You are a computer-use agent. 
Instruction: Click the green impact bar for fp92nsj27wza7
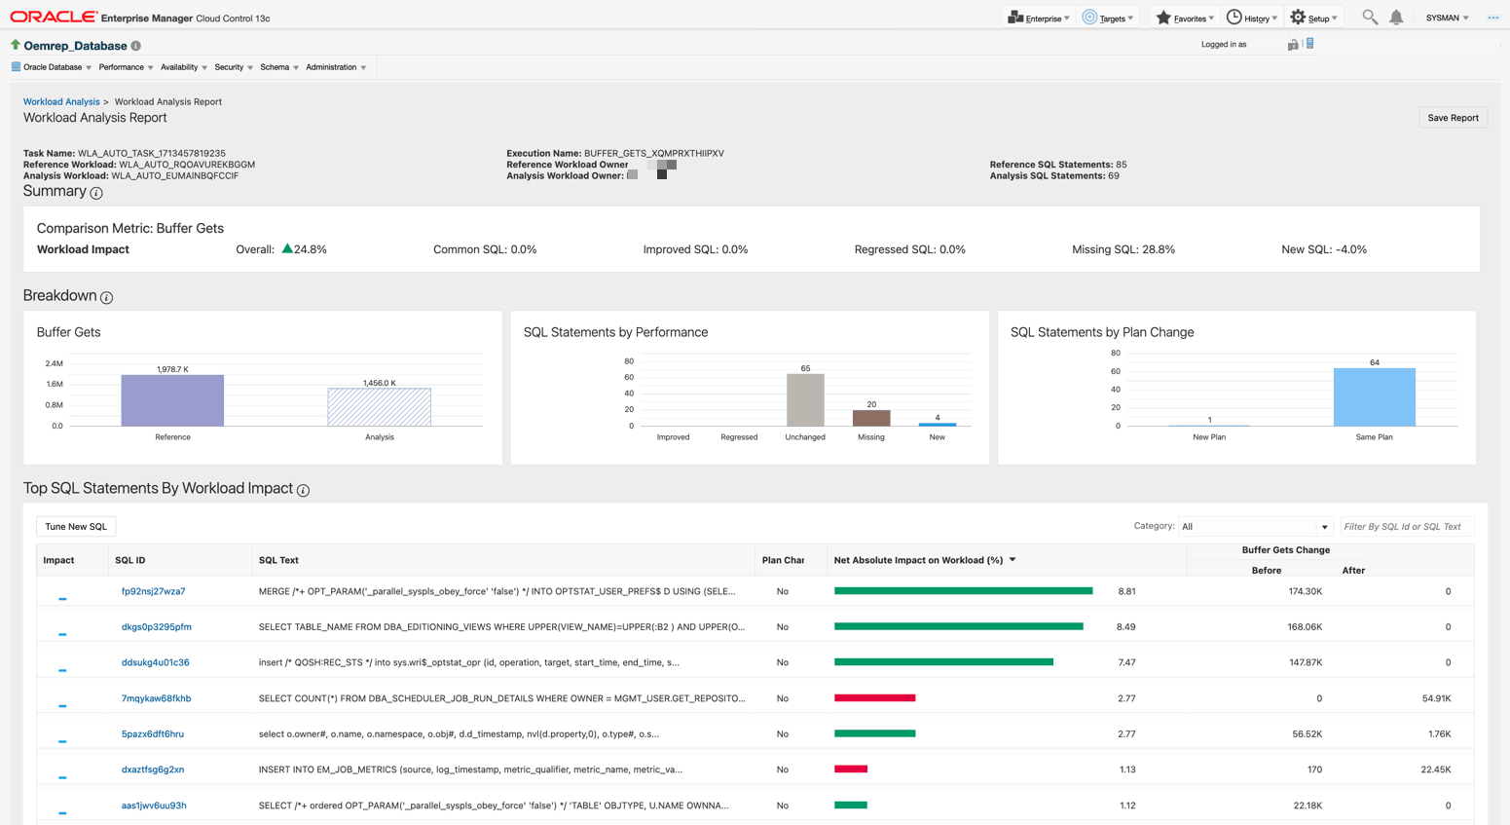coord(963,591)
